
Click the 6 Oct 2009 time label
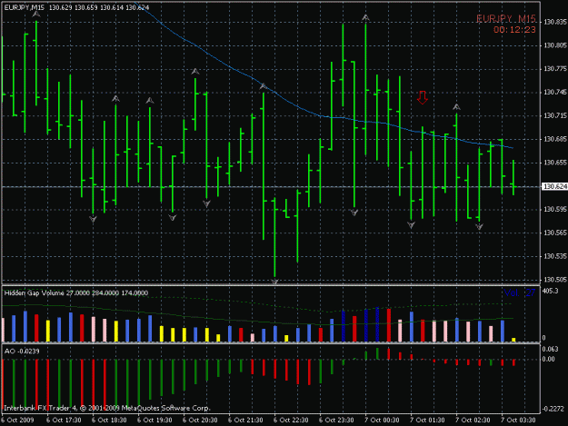[x=17, y=421]
